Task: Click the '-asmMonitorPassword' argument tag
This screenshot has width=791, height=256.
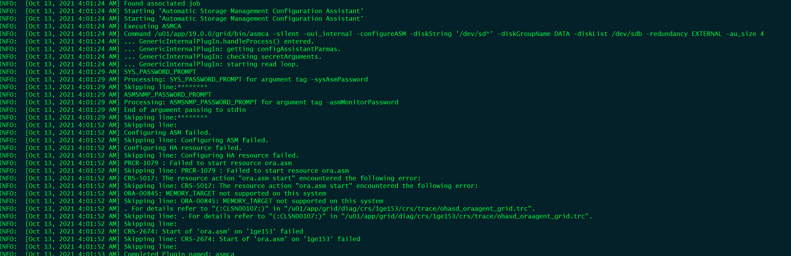Action: [362, 102]
